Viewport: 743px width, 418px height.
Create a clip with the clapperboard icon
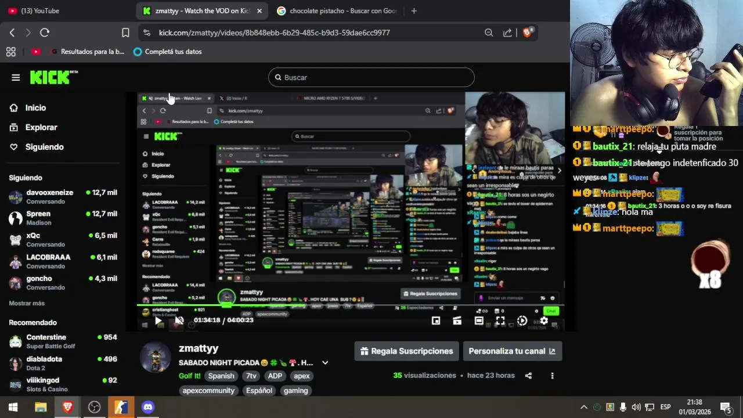tap(457, 320)
